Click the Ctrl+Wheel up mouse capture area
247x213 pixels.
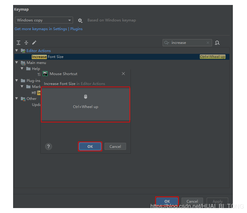click(x=86, y=104)
